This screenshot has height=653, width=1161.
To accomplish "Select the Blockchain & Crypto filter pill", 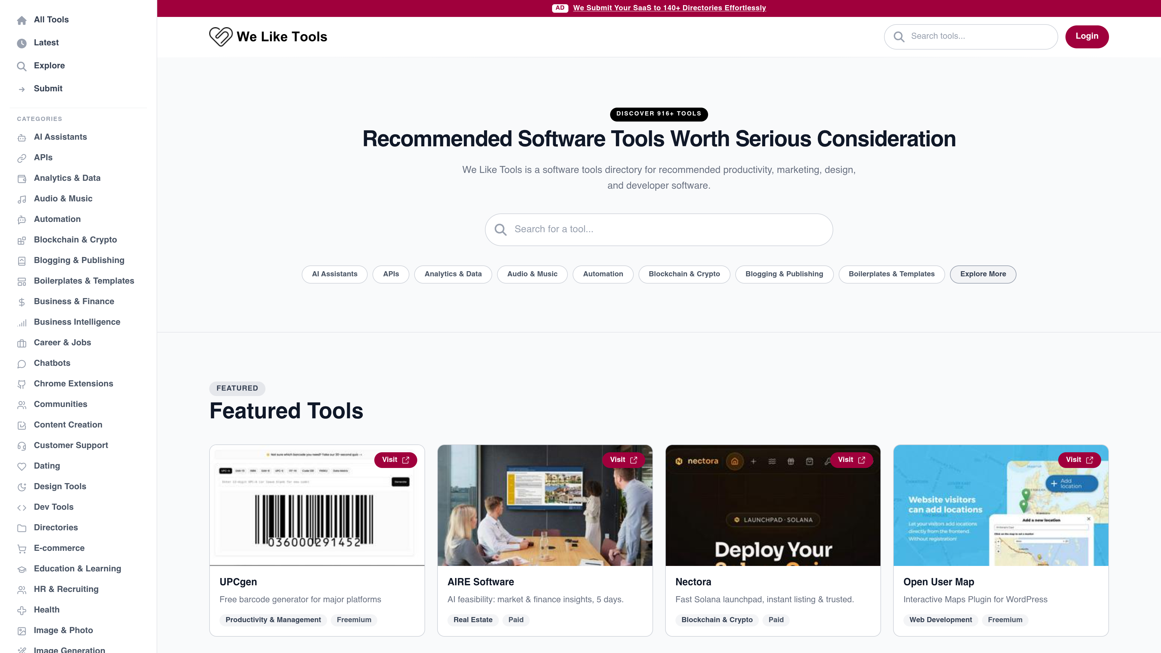I will pos(684,275).
